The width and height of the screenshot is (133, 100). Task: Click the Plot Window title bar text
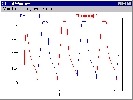tap(18, 4)
